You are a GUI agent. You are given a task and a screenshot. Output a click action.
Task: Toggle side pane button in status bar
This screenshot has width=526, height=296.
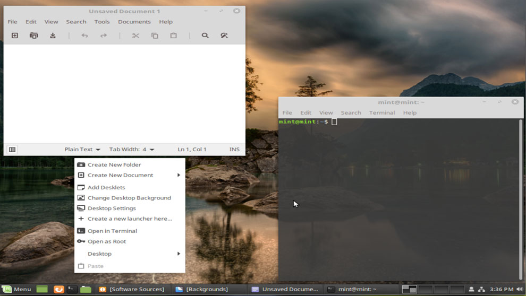click(x=12, y=150)
